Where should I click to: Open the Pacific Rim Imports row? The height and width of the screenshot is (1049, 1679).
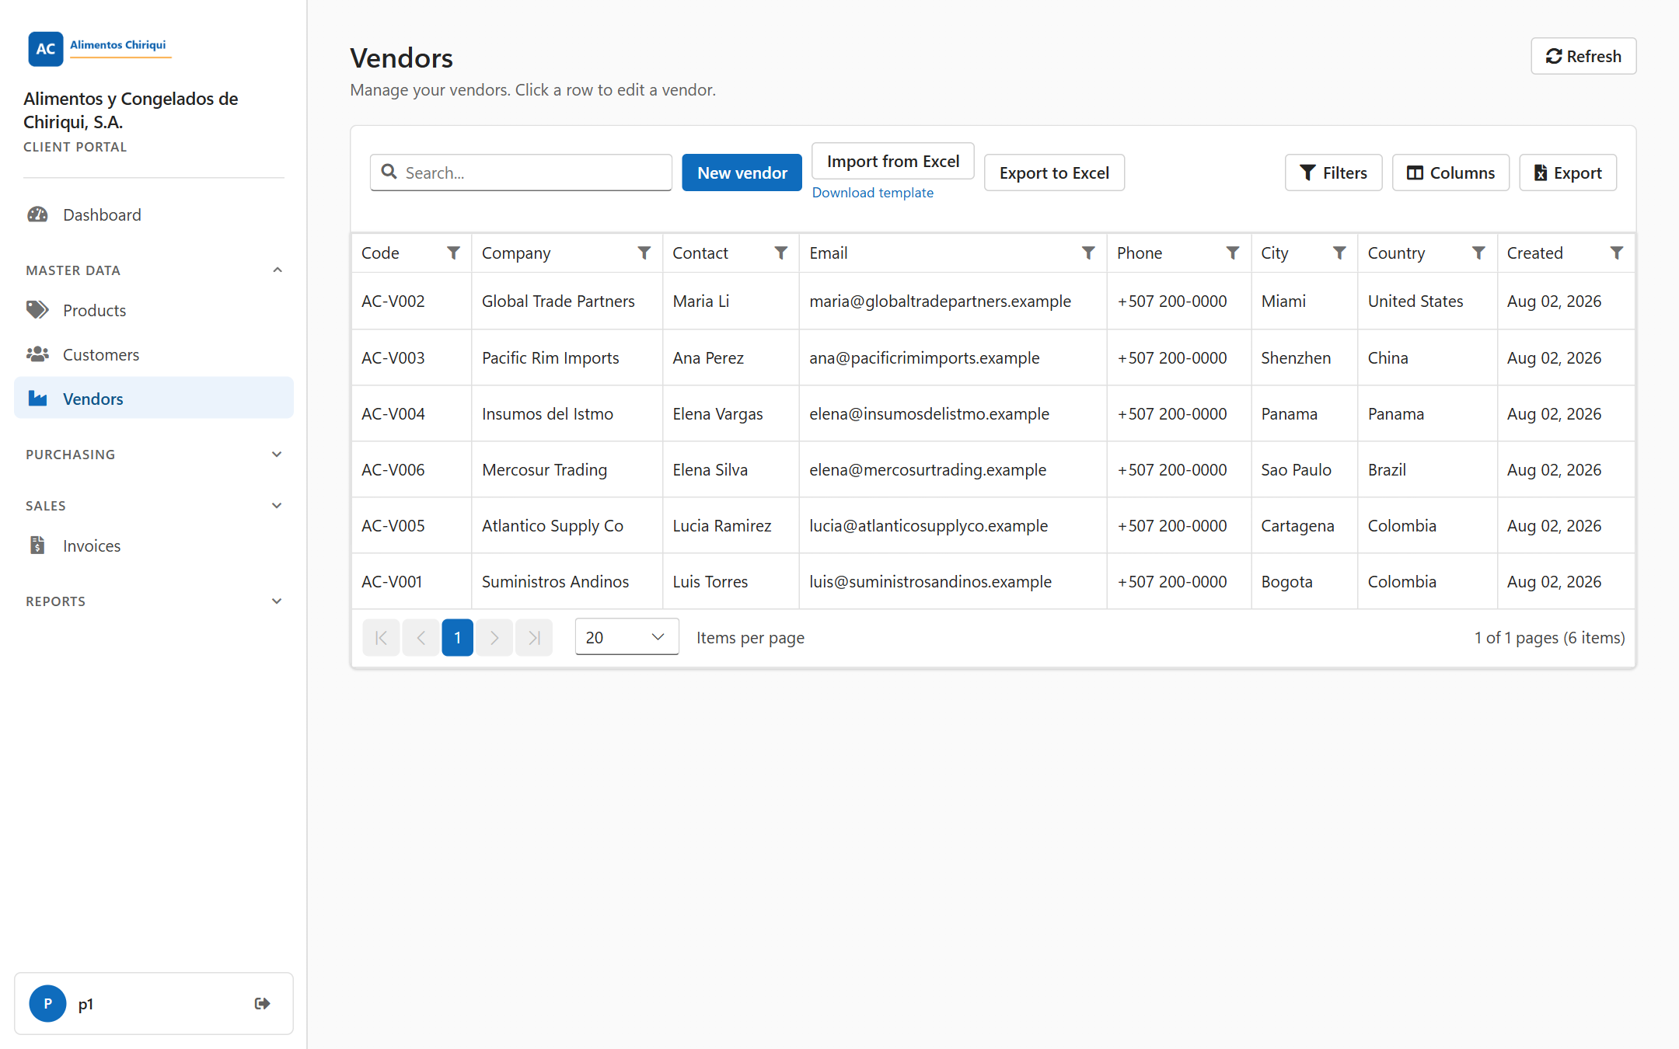pos(993,357)
